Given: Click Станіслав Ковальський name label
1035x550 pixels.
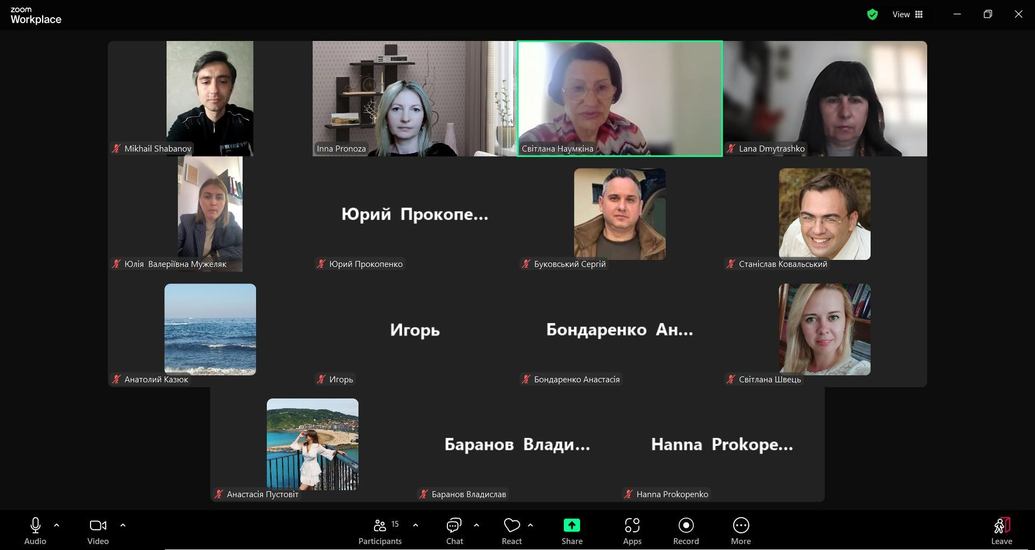Looking at the screenshot, I should click(x=783, y=264).
